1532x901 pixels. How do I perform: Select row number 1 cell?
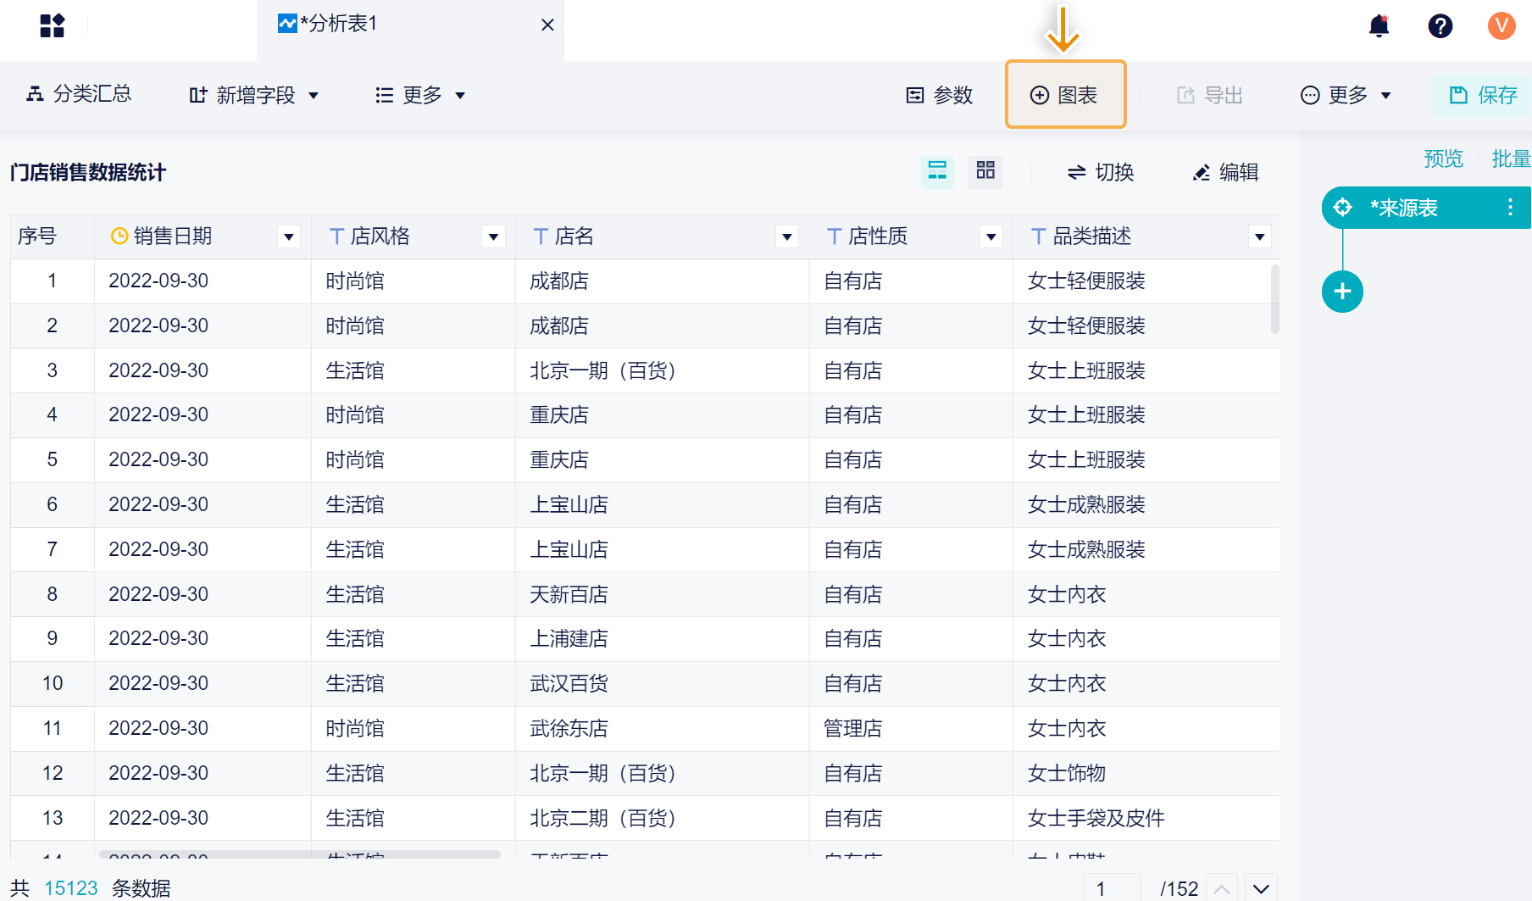click(52, 281)
